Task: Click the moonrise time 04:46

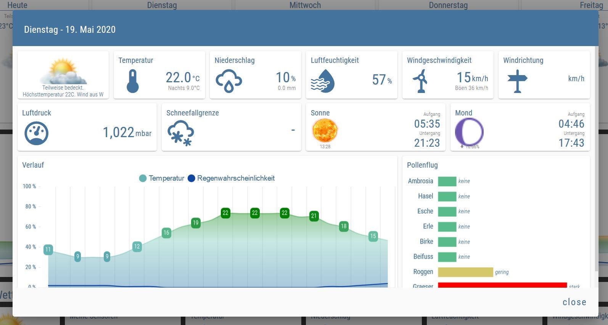Action: click(571, 124)
